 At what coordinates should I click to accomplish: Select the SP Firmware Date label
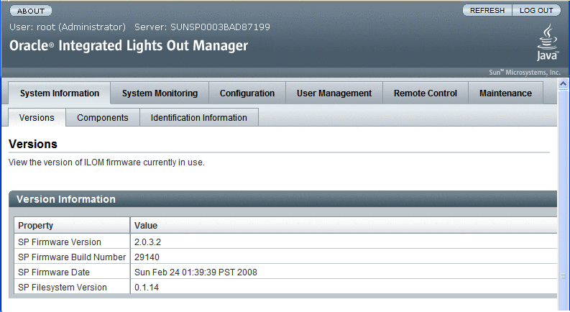point(54,272)
